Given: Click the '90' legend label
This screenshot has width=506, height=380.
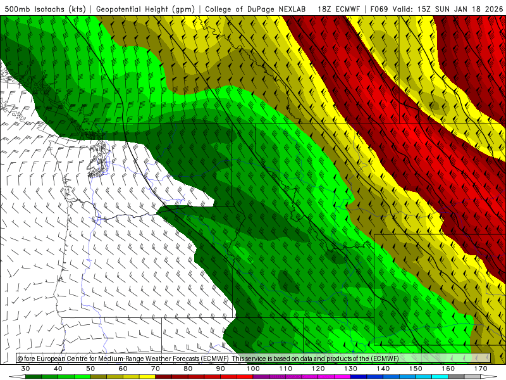Looking at the screenshot, I should [x=220, y=369].
